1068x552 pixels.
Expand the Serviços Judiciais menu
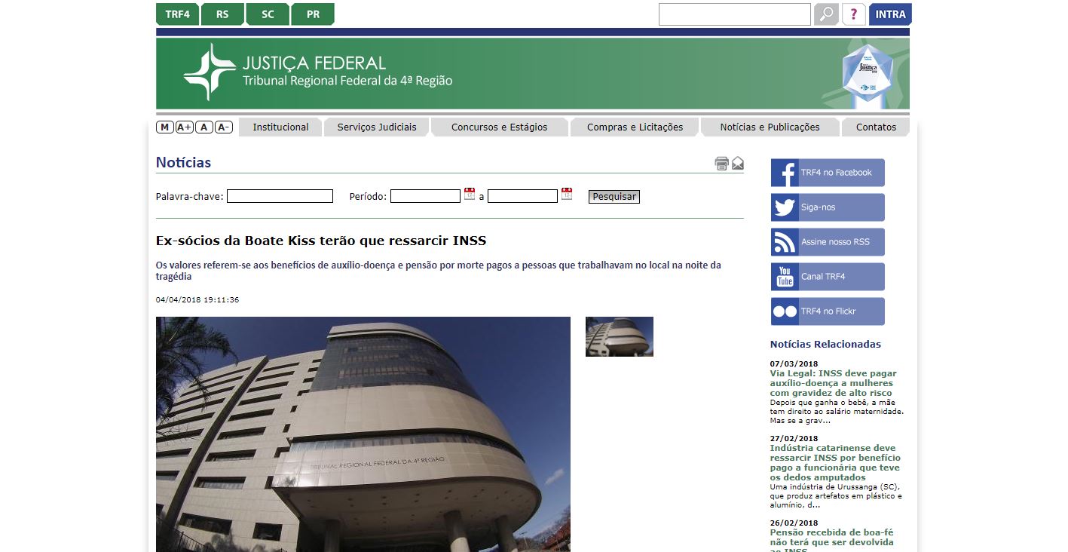[377, 127]
